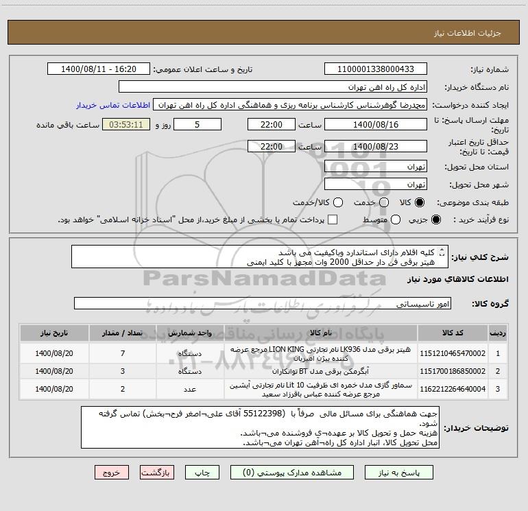The width and height of the screenshot is (528, 511).
Task: Click the توضیحات خریدار notes box
Action: click(260, 427)
